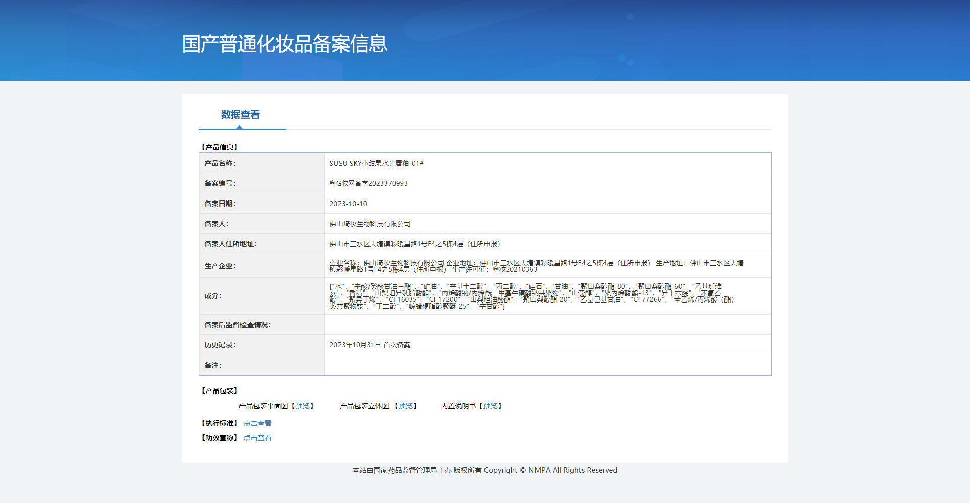
Task: Click the 备案人住所地址 row label
Action: [230, 244]
